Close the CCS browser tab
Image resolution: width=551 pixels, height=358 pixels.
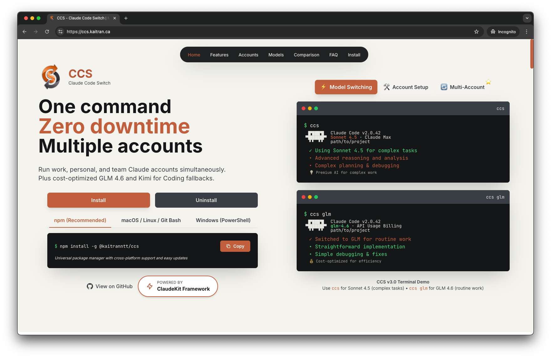coord(115,18)
